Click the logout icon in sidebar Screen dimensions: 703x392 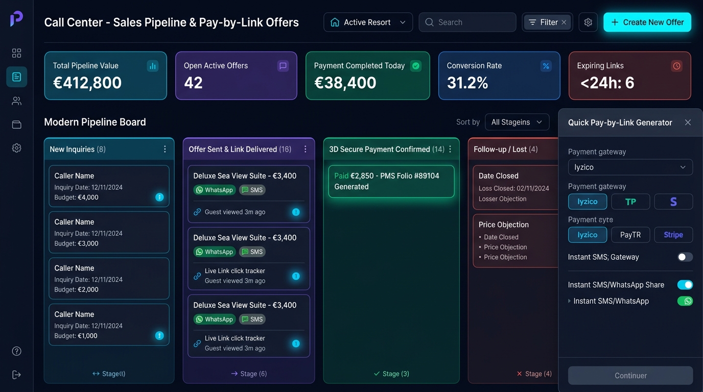point(16,375)
